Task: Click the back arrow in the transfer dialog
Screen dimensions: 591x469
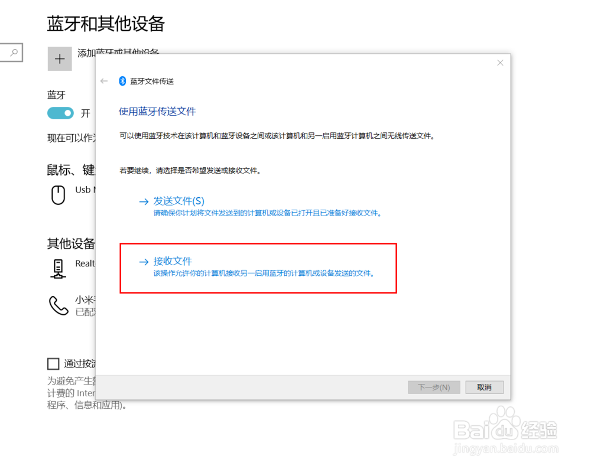Action: coord(104,80)
